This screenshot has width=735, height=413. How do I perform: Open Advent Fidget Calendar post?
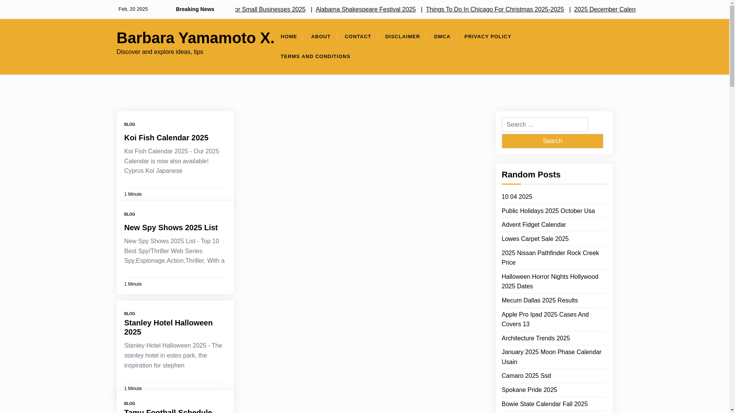(534, 225)
